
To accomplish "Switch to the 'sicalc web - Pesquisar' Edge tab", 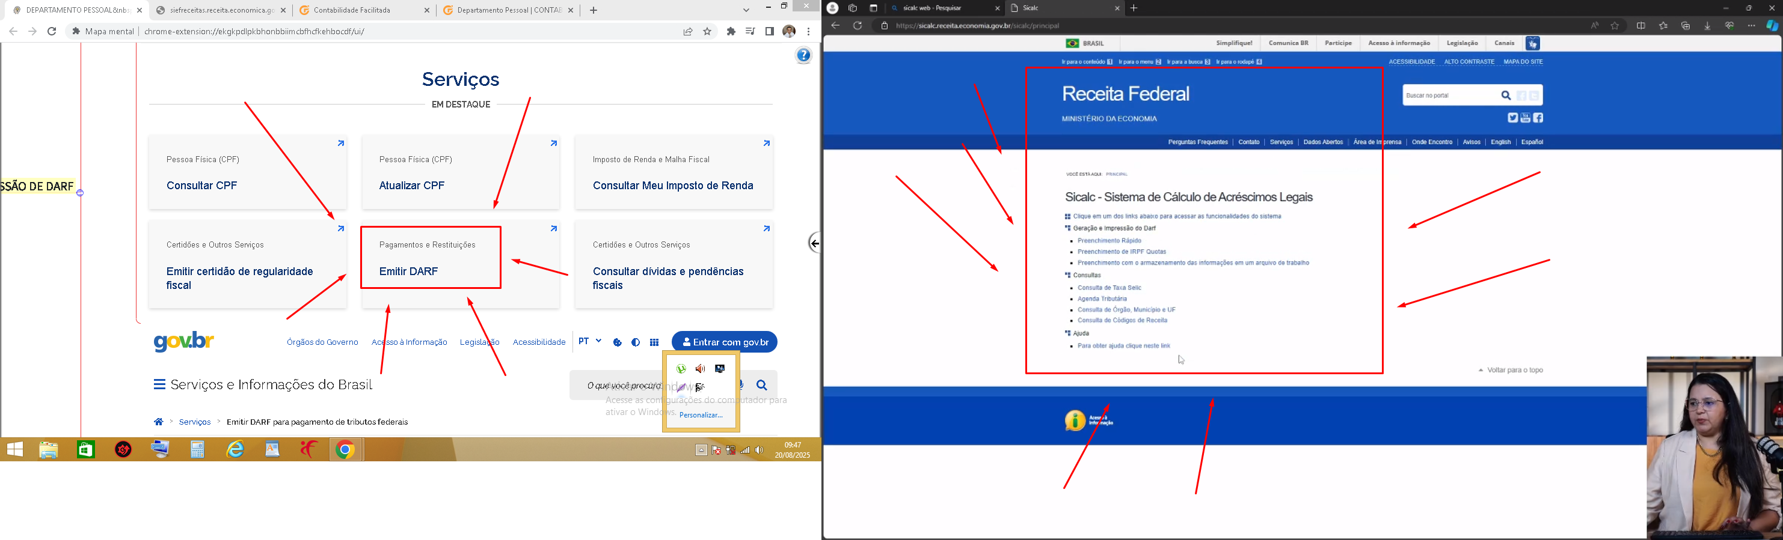I will click(945, 8).
